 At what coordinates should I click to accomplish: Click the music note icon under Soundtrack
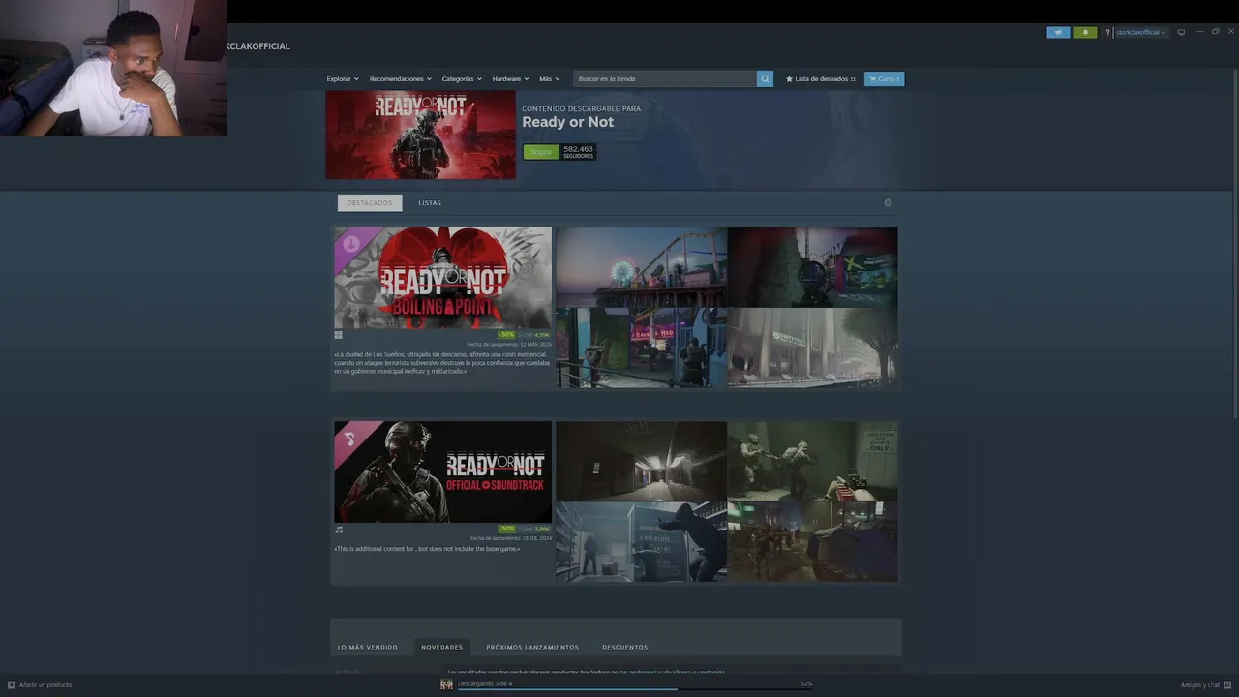coord(339,530)
